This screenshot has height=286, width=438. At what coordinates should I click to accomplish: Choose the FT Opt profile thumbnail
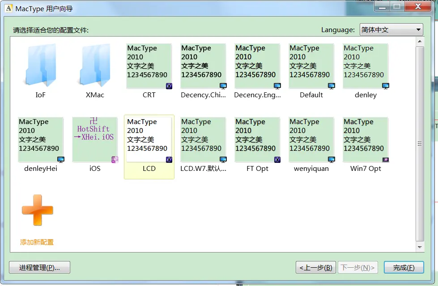click(x=258, y=140)
